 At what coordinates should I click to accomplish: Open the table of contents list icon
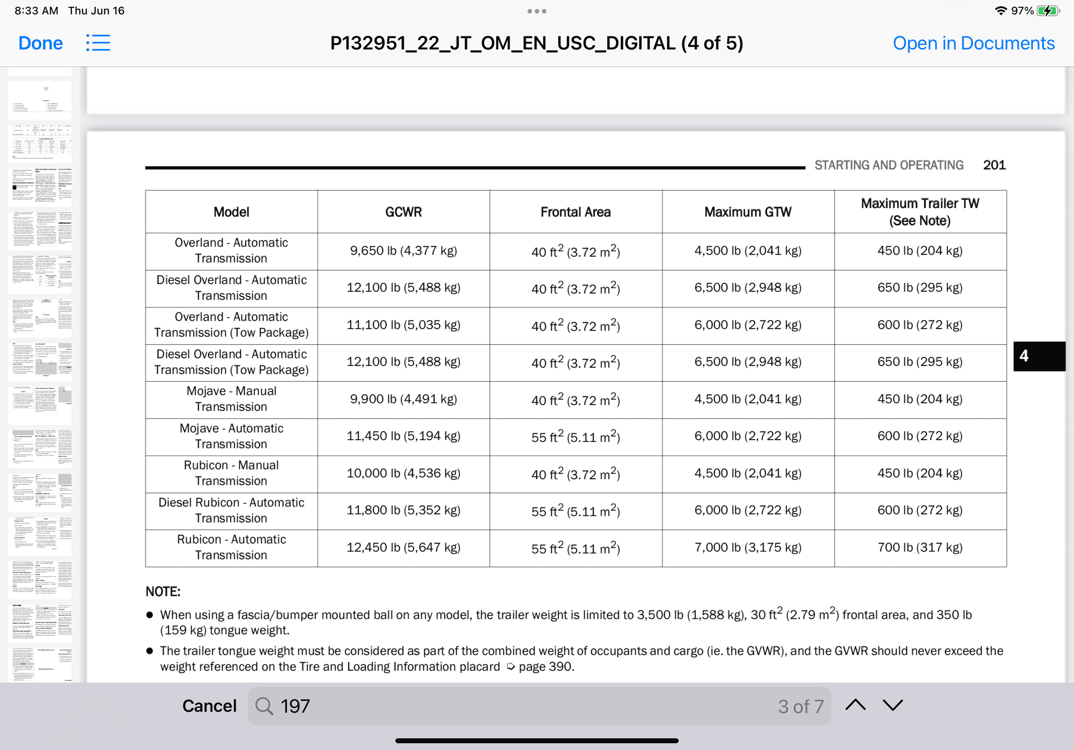(98, 43)
